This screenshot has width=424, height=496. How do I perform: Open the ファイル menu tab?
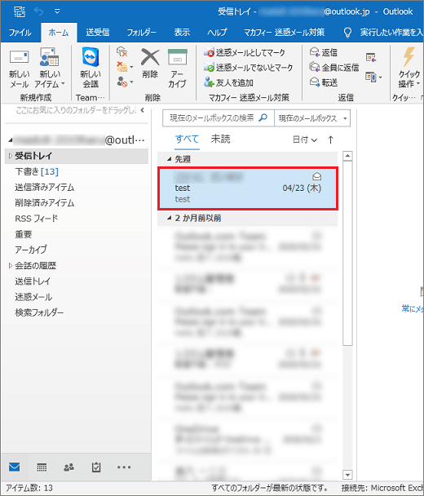[x=20, y=33]
